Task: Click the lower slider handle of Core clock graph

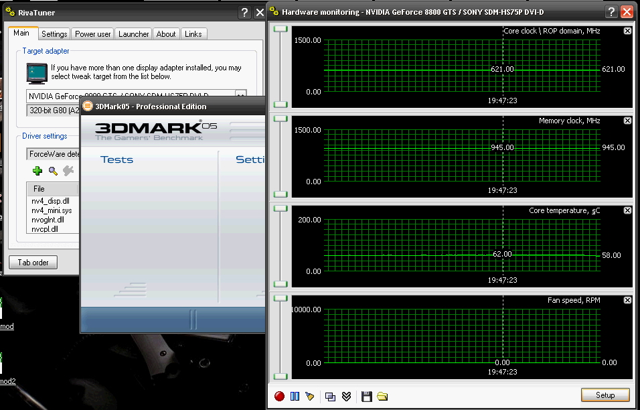Action: pyautogui.click(x=281, y=104)
